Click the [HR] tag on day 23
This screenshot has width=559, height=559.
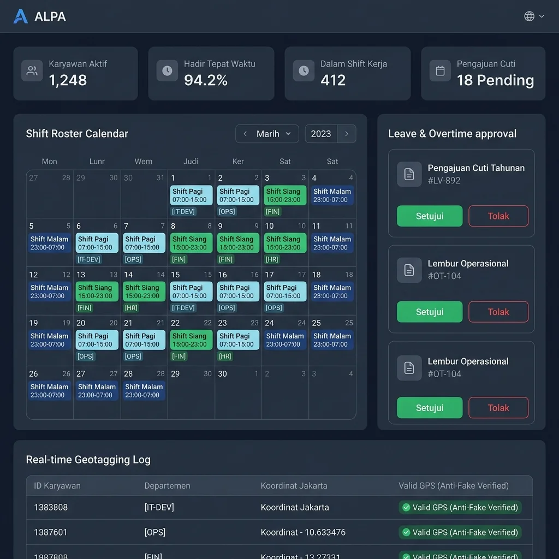coord(225,356)
